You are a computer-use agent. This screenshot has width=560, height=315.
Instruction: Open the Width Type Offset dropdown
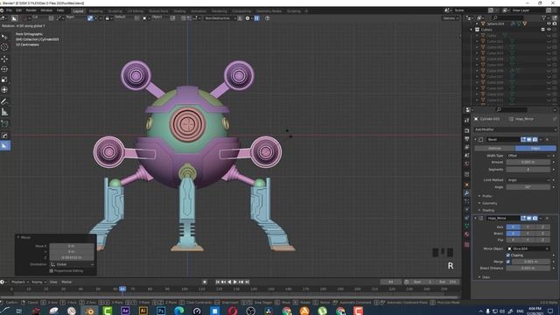[x=528, y=156]
